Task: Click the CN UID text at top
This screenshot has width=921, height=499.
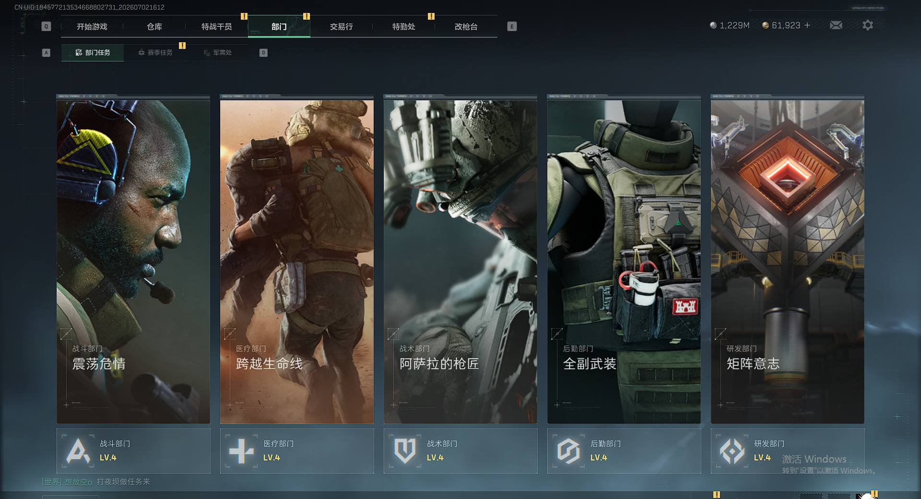Action: pos(90,7)
